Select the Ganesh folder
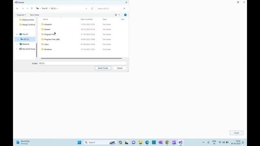This screenshot has height=146, width=260. (46, 29)
